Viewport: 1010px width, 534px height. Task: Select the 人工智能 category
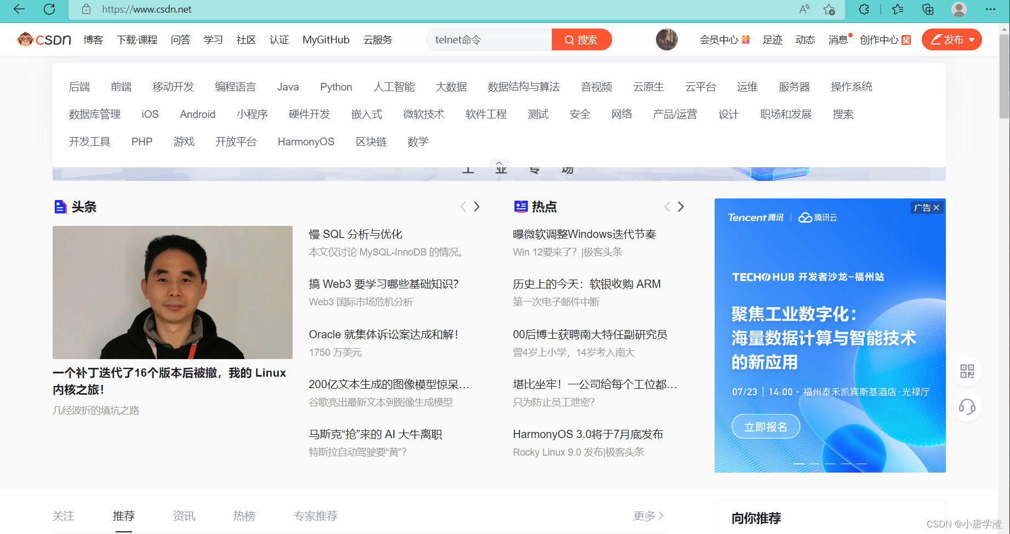[x=394, y=87]
